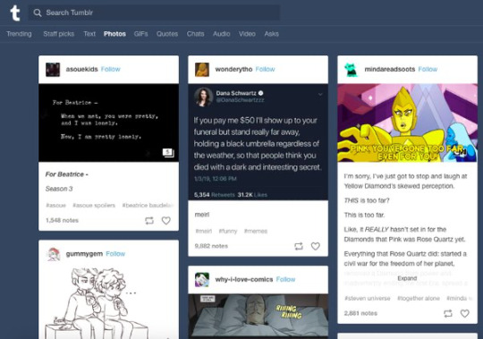Like the wonderytho post
Viewport: 483px width, 339px height.
[x=316, y=246]
